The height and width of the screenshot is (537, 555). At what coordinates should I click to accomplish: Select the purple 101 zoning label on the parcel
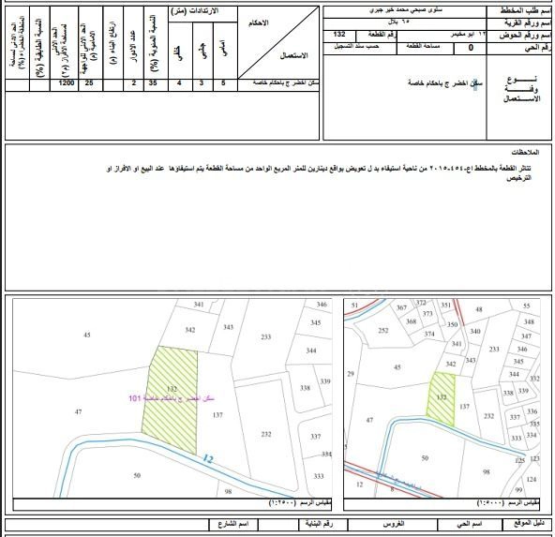135,398
